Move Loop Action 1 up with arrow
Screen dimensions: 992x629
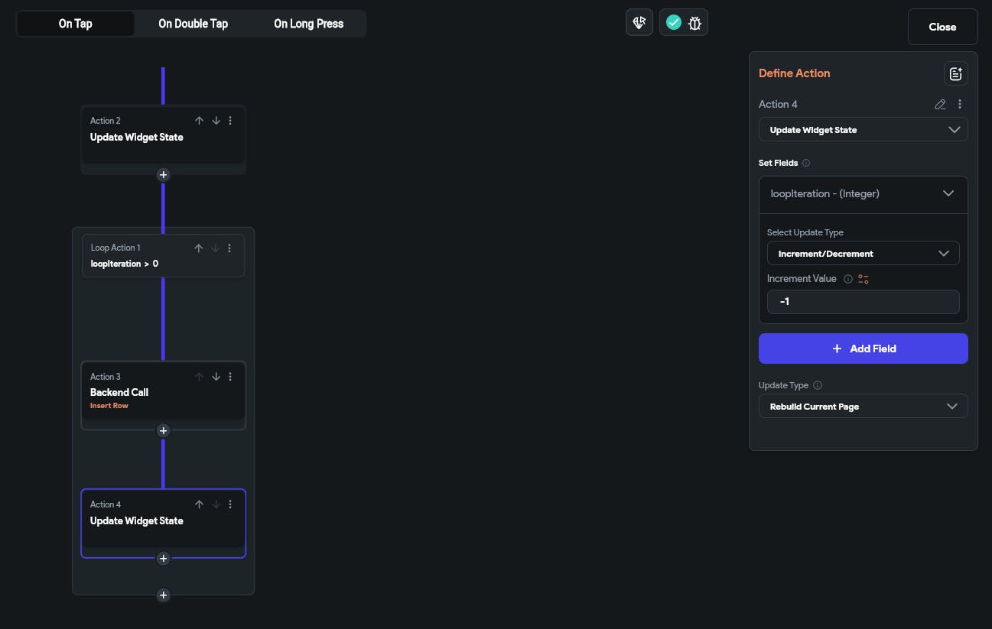tap(199, 248)
